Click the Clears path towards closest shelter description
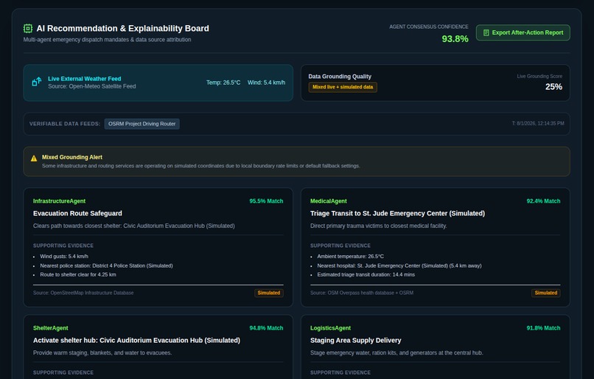This screenshot has height=379, width=594. coord(133,226)
